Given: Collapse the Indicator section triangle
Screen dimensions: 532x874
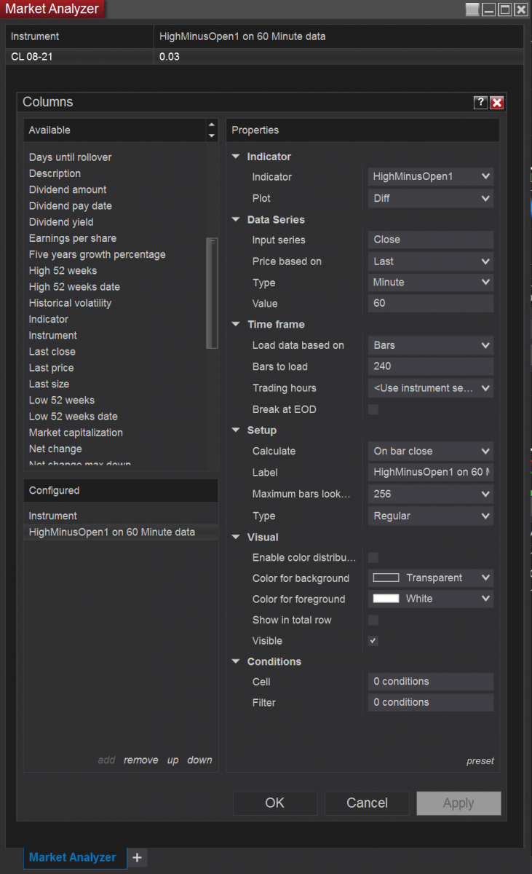Looking at the screenshot, I should (236, 157).
